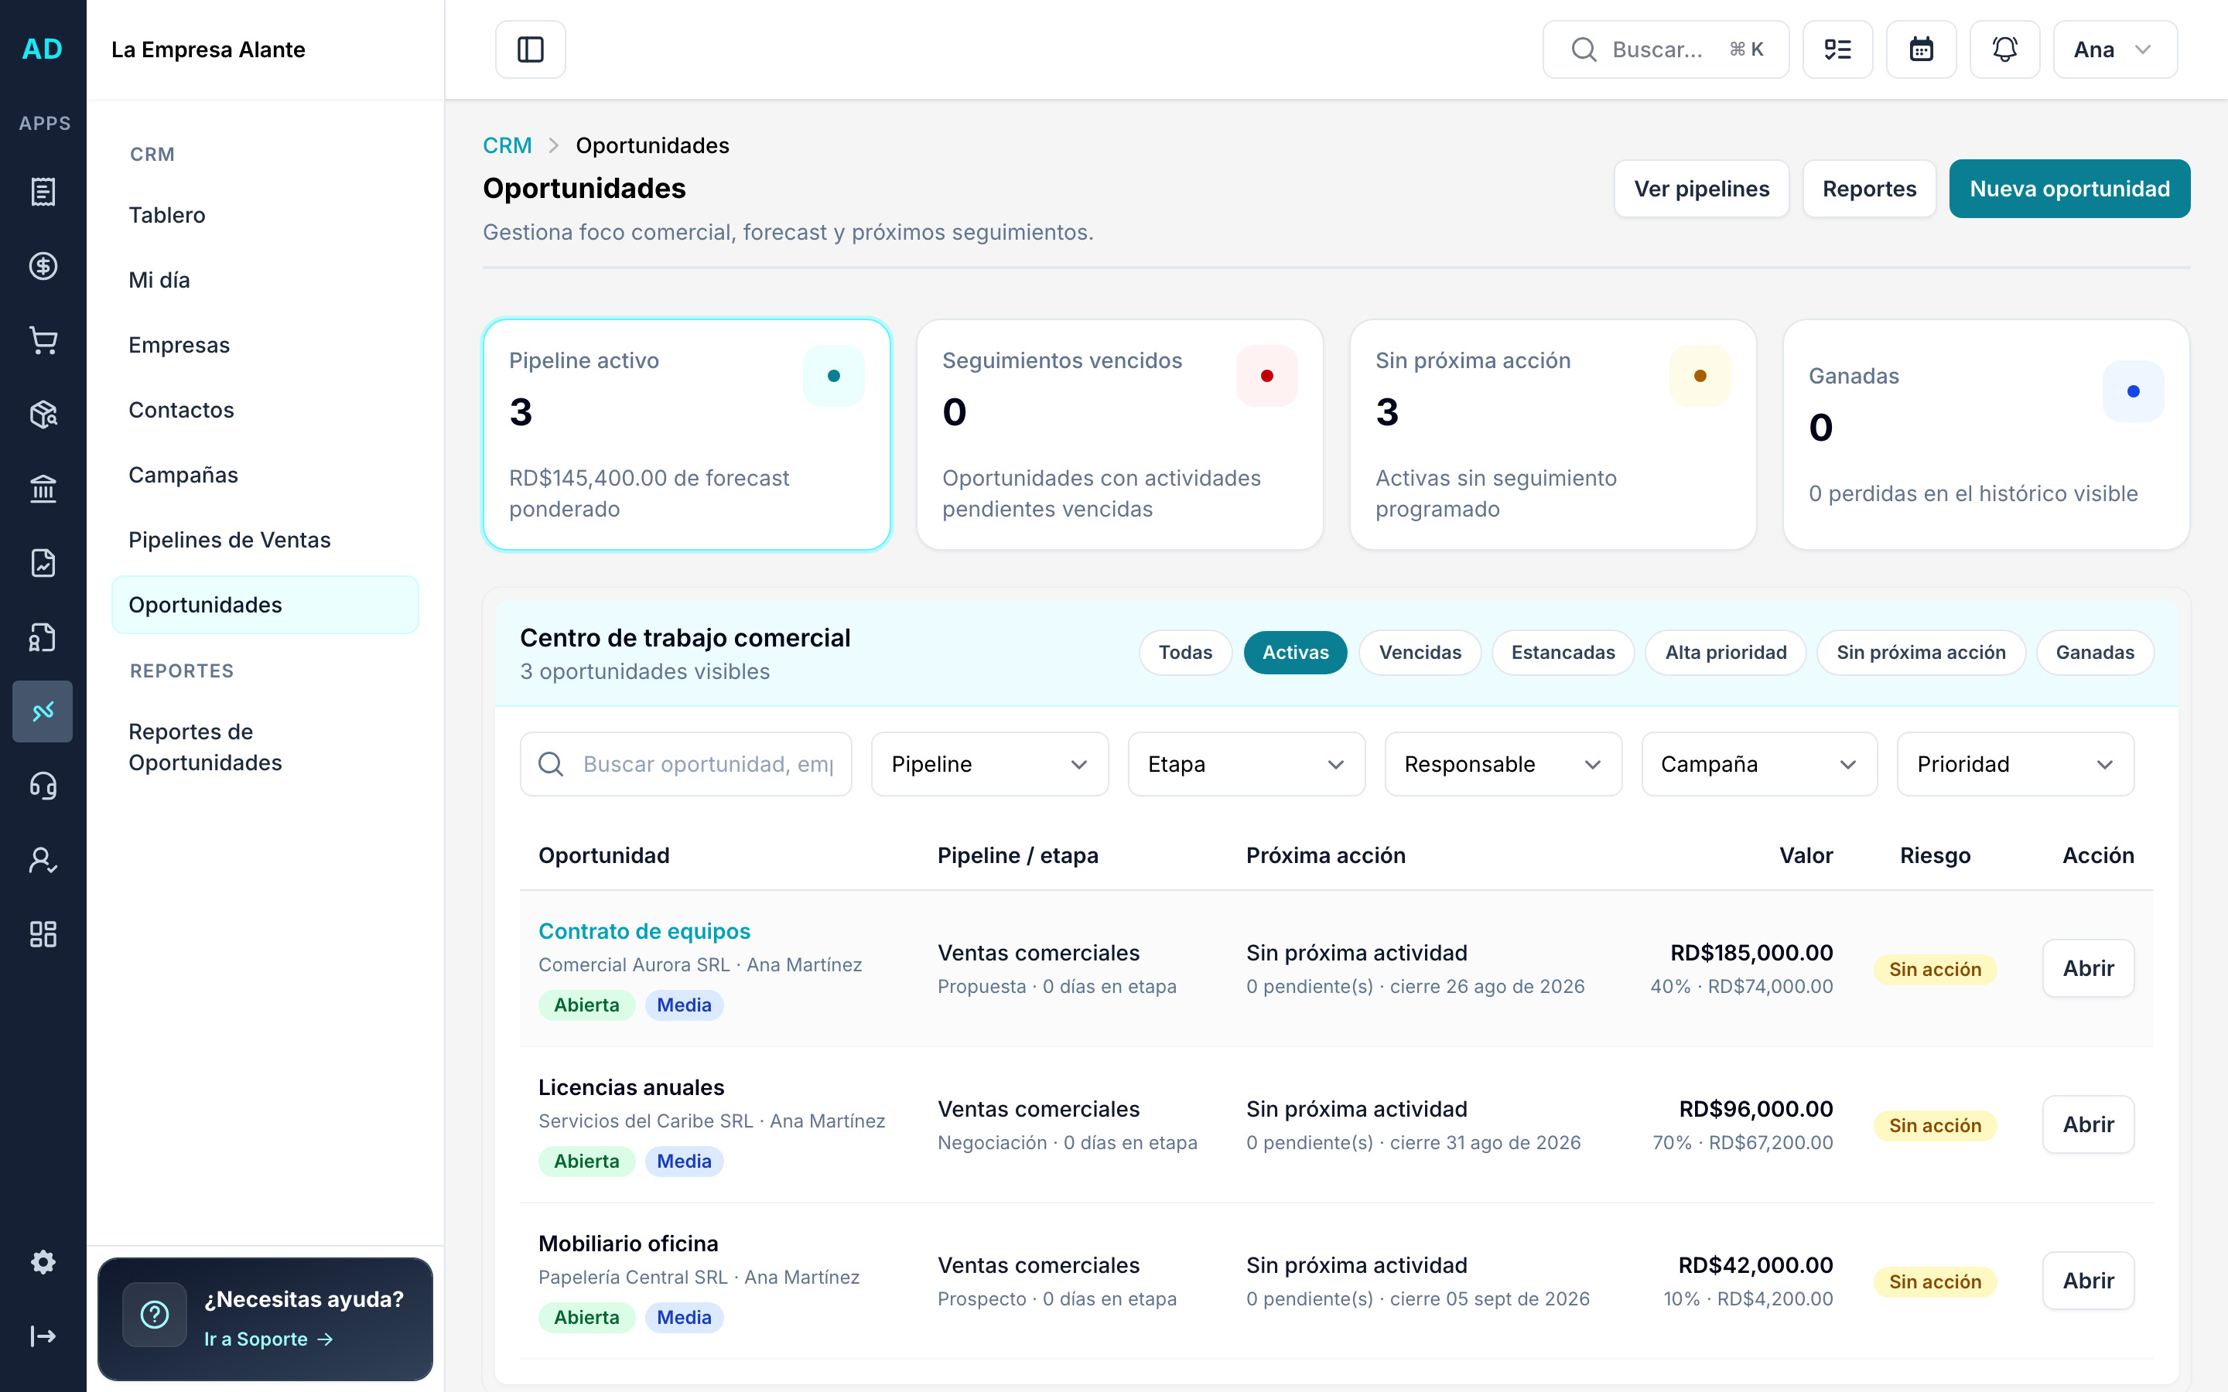This screenshot has height=1392, width=2228.
Task: Open the calendar icon in header
Action: point(1922,49)
